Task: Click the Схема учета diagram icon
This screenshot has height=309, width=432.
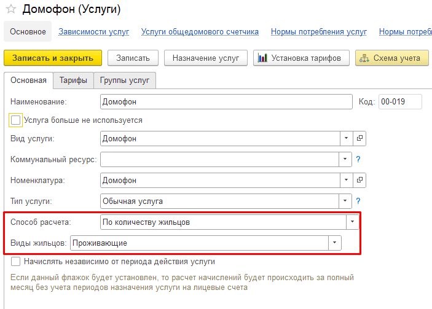Action: [x=364, y=58]
